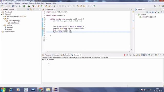This screenshot has width=164, height=92.
Task: Select main(String[]) method in Outline
Action: click(x=149, y=17)
